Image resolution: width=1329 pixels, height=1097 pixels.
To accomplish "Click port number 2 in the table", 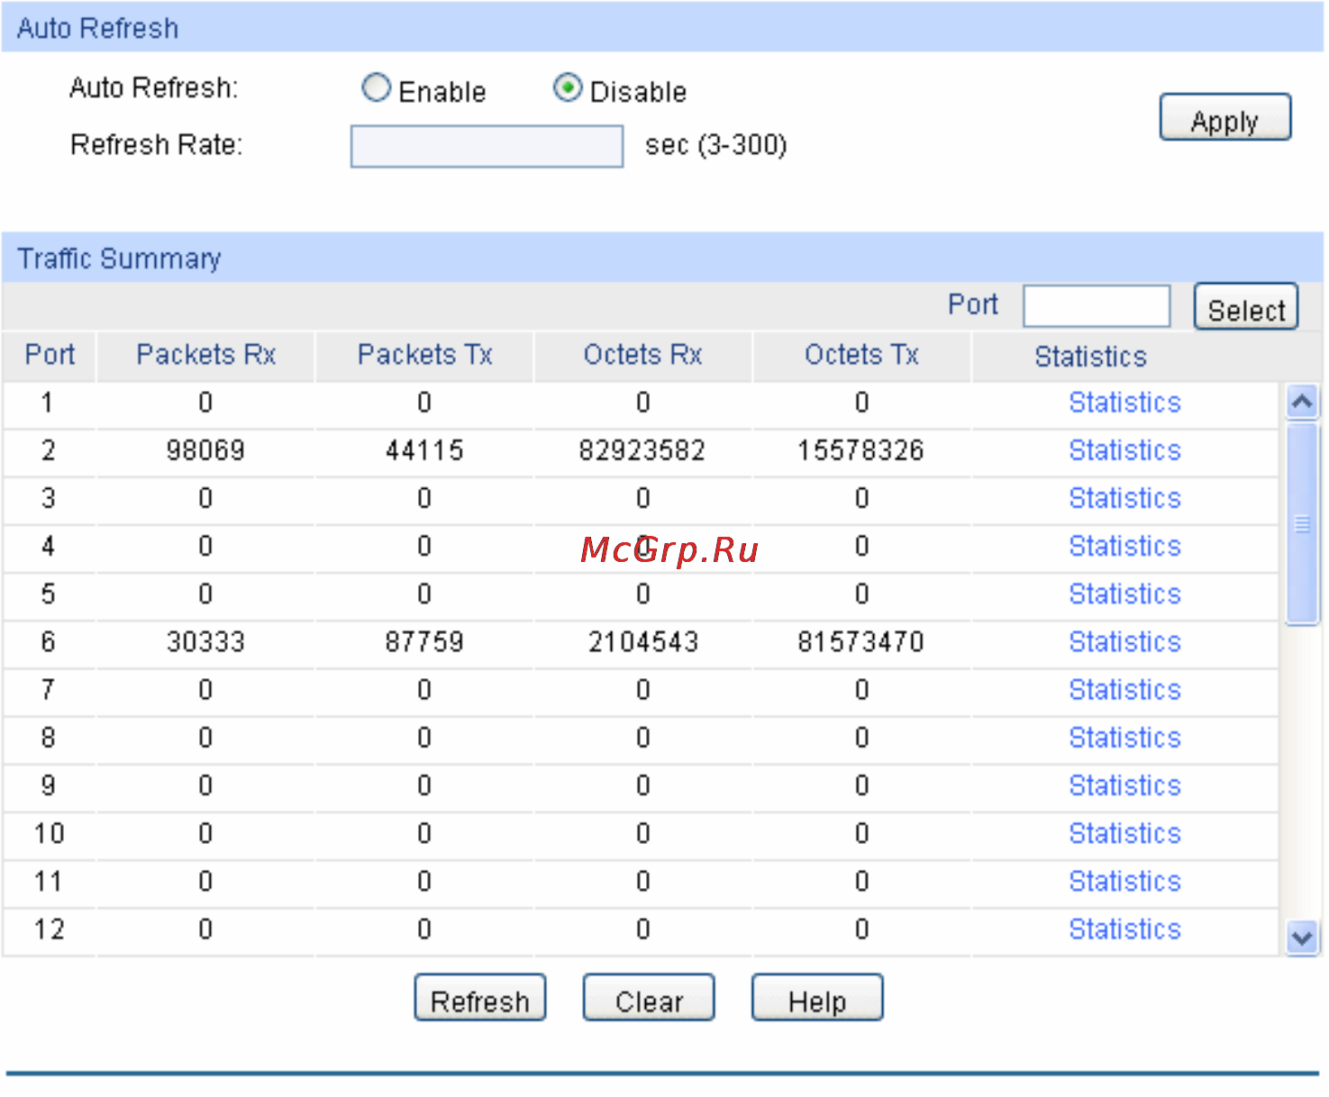I will click(48, 450).
